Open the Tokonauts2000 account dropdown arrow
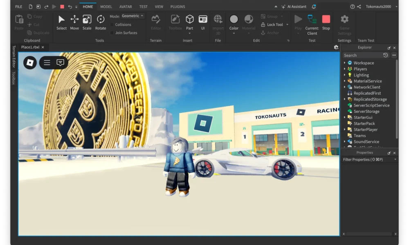Screen dimensions: 409x245 [x=396, y=7]
